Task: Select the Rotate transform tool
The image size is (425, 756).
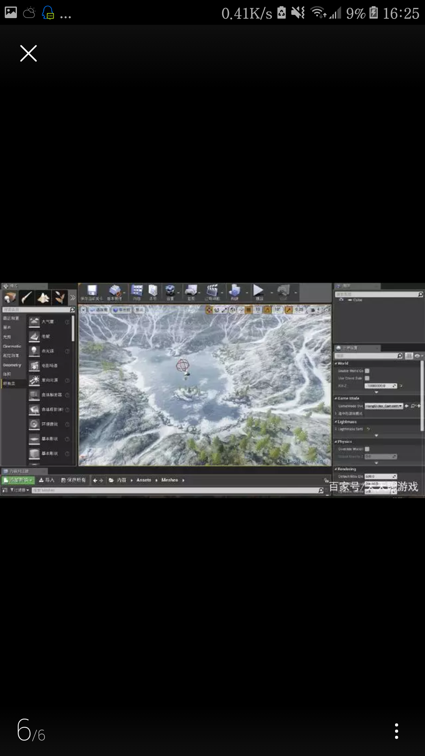Action: point(216,310)
